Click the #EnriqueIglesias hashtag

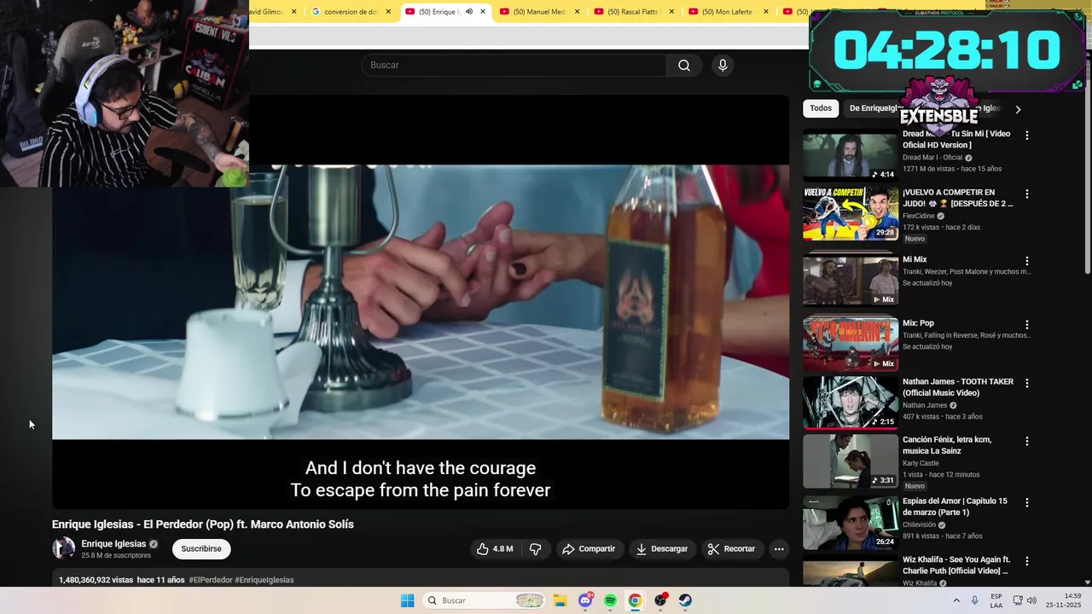click(264, 580)
